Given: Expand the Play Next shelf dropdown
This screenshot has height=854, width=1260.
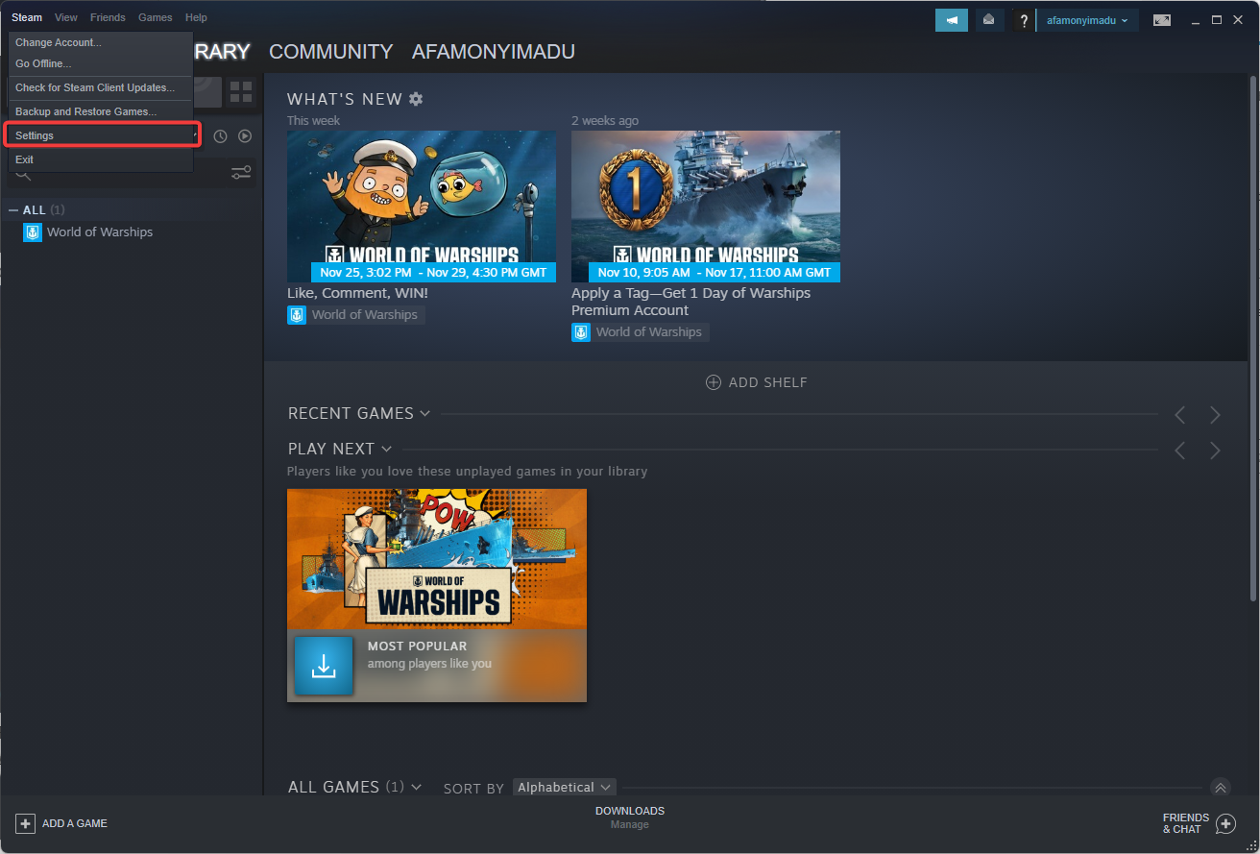Looking at the screenshot, I should [x=386, y=449].
